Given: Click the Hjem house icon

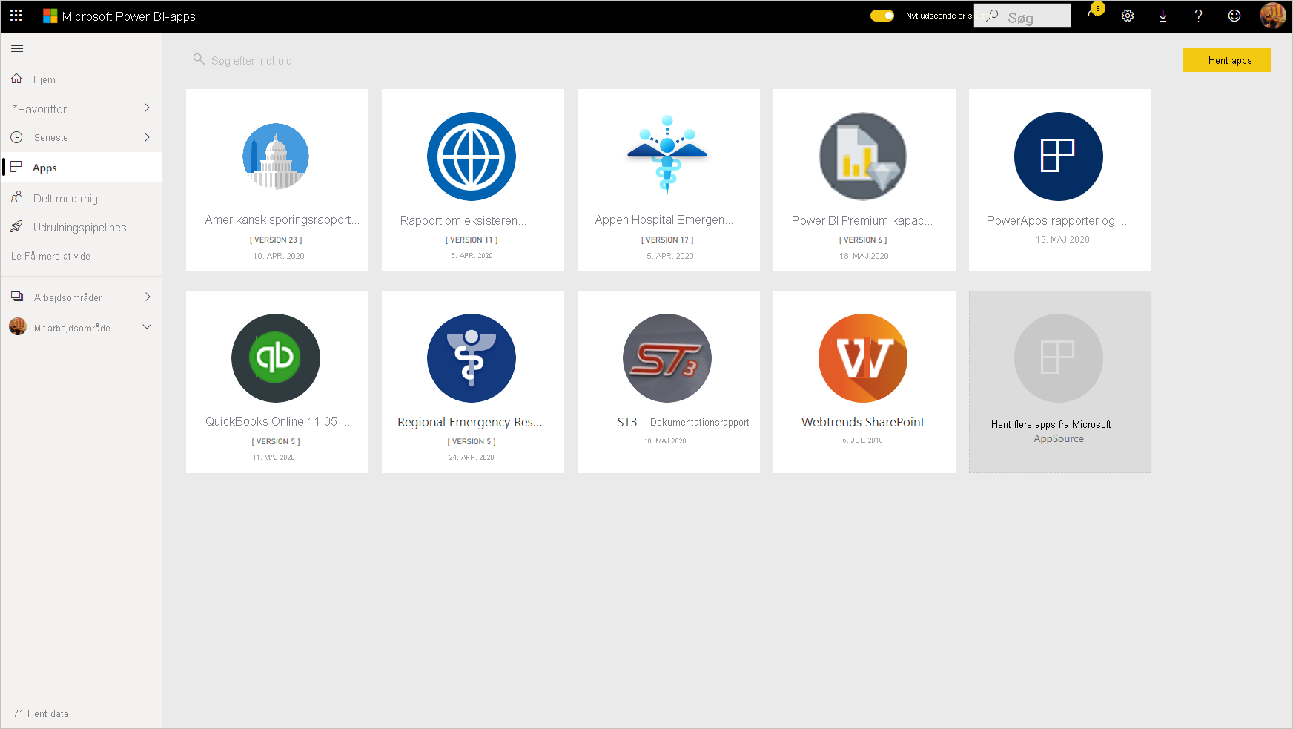Looking at the screenshot, I should [16, 79].
